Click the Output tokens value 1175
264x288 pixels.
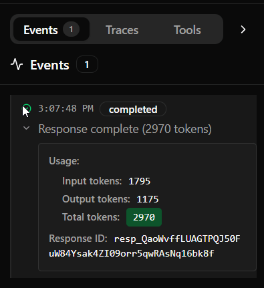click(x=148, y=199)
